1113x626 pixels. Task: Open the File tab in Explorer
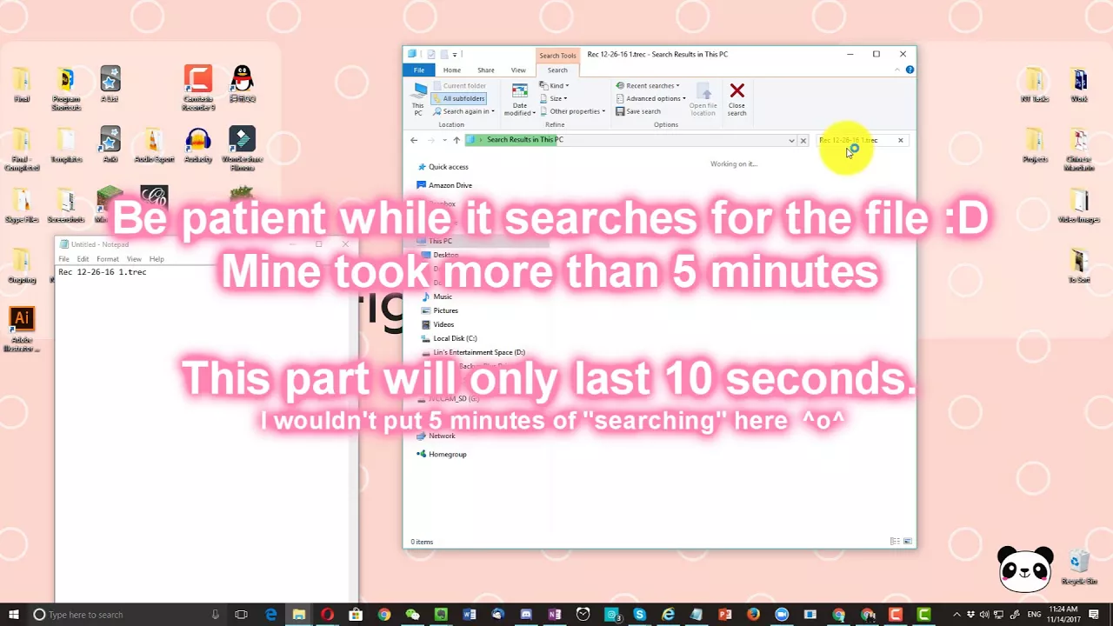point(419,70)
